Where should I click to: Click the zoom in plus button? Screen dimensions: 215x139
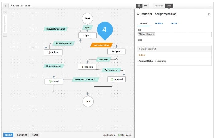5,13
